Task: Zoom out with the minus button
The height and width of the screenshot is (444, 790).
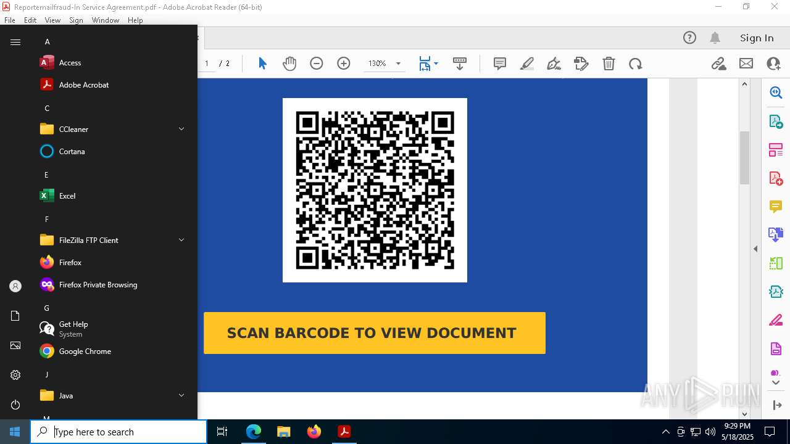Action: [317, 64]
